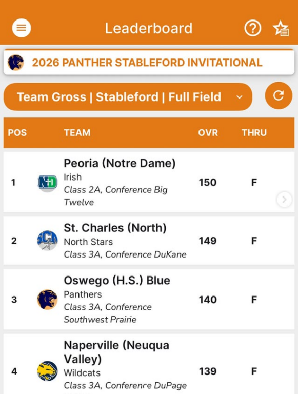The height and width of the screenshot is (394, 298).
Task: Click the Oswego Panthers team logo
Action: pyautogui.click(x=47, y=300)
